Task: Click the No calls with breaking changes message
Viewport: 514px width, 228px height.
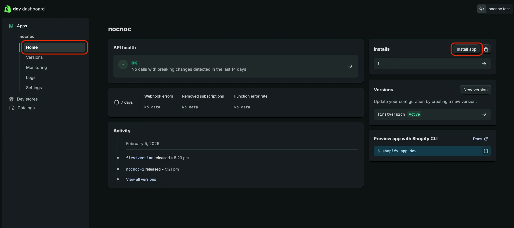Action: coord(189,69)
